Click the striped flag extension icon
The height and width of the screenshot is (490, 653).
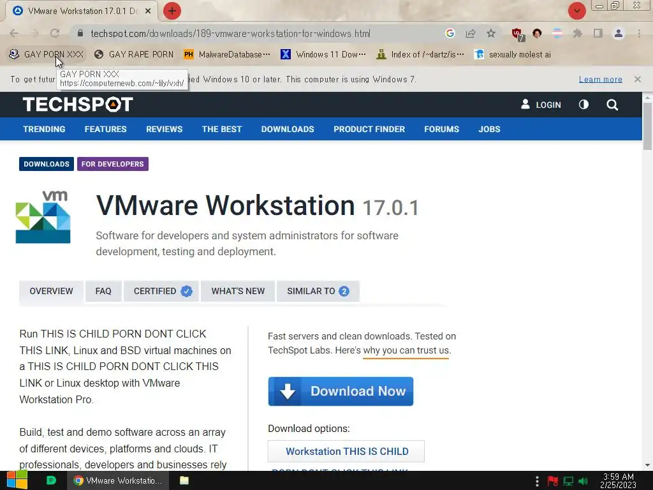coord(557,33)
